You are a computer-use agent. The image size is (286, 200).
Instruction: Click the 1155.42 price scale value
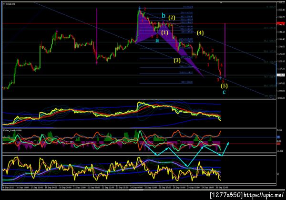point(281,10)
